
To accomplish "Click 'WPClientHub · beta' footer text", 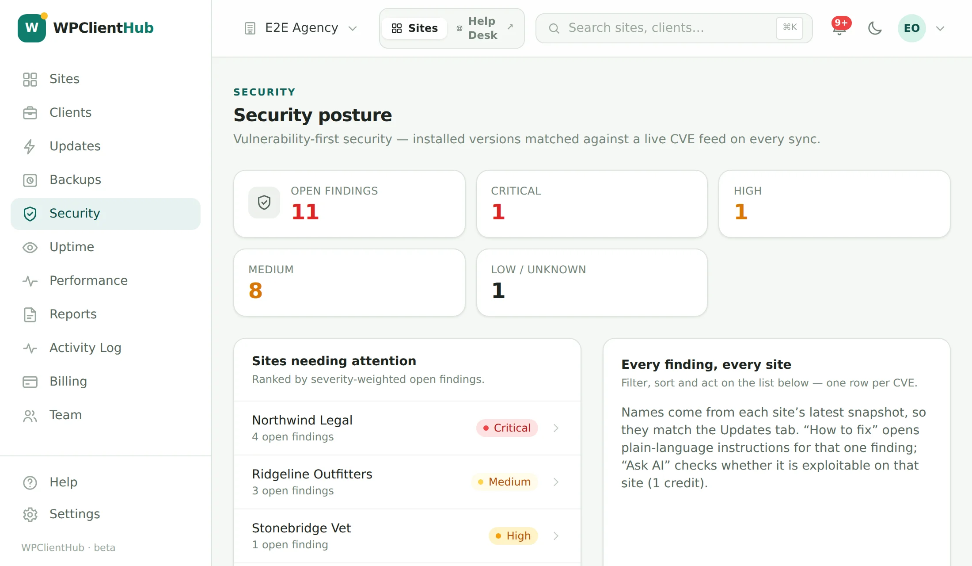I will click(x=68, y=547).
